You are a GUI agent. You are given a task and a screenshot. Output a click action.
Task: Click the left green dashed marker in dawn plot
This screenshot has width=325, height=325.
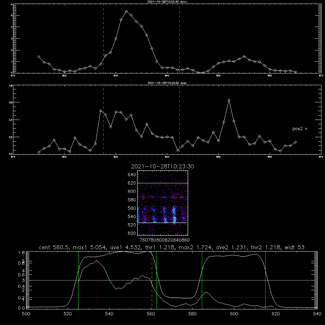point(103,38)
